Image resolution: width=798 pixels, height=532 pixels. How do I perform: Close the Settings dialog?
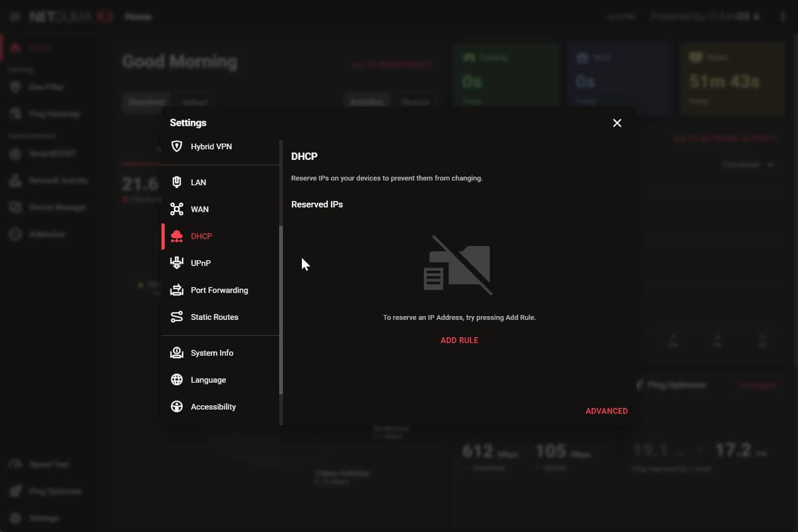pos(617,123)
